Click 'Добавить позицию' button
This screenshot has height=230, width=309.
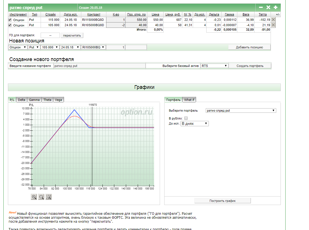pos(249,47)
